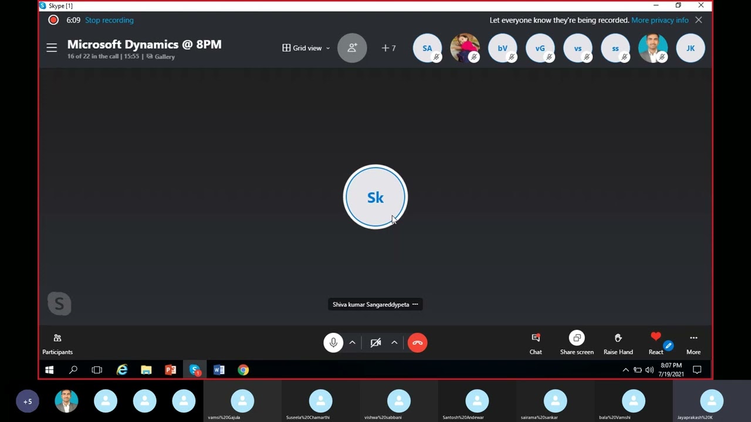The width and height of the screenshot is (751, 422).
Task: Select bala Vamshi participant tile
Action: [633, 401]
